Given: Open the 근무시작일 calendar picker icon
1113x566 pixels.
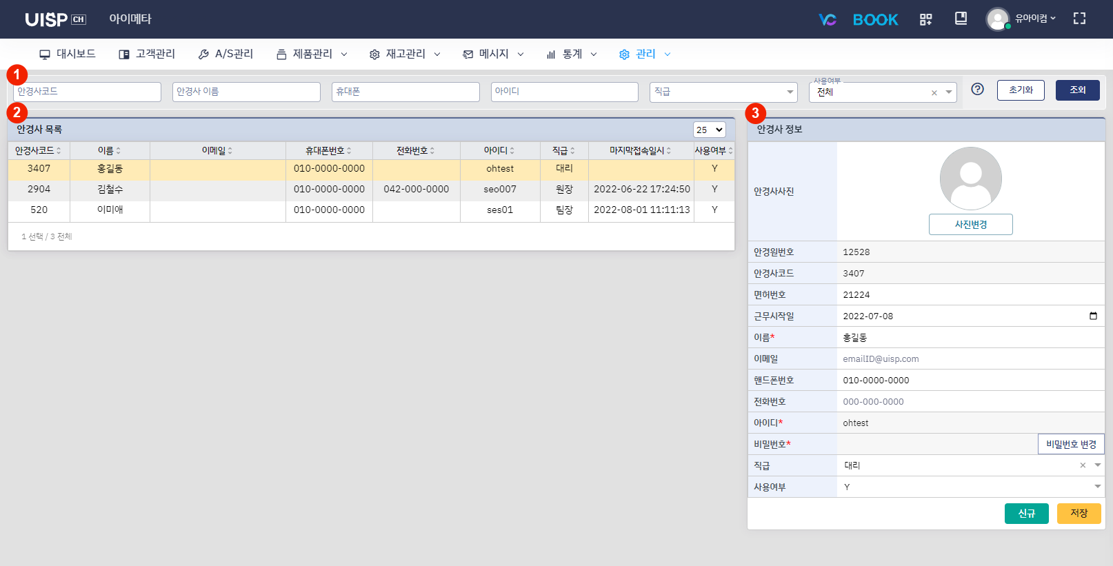Looking at the screenshot, I should 1093,316.
